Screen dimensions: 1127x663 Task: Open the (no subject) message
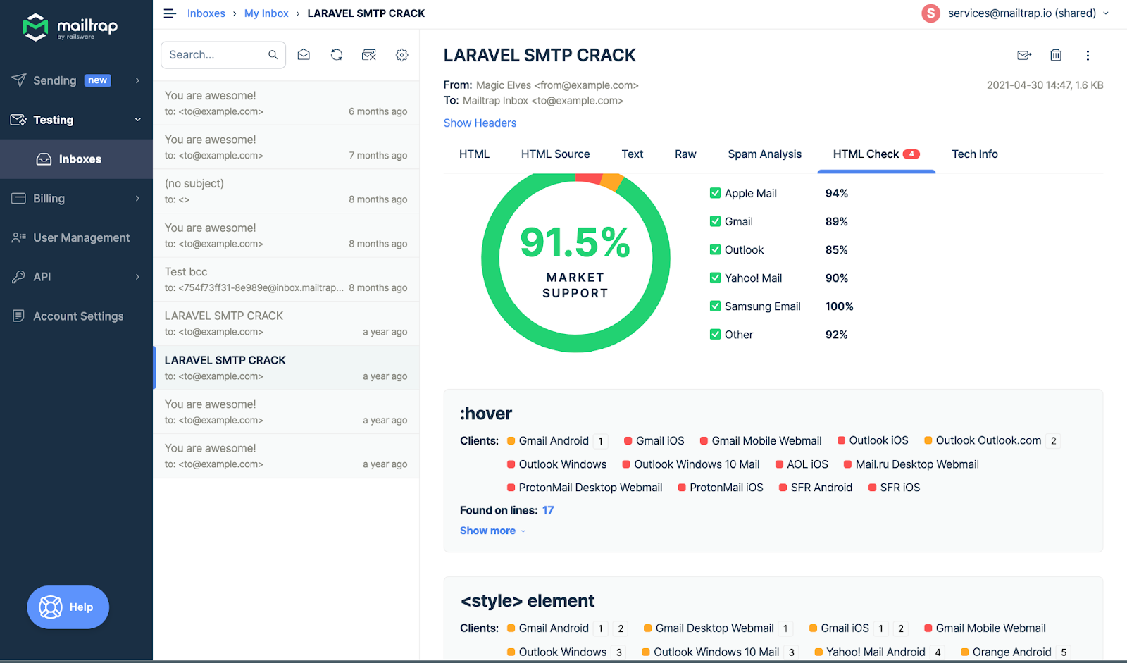286,191
